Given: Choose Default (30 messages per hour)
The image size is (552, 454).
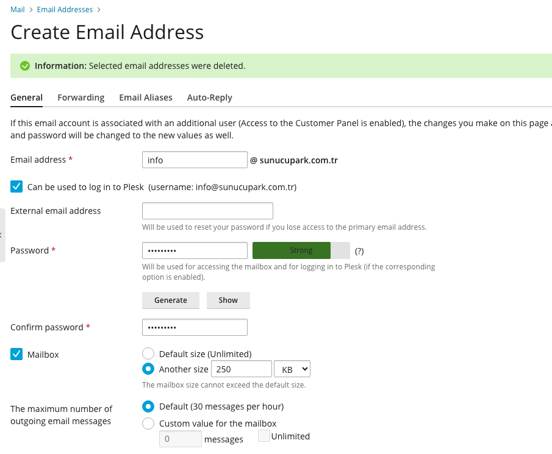Looking at the screenshot, I should [148, 406].
